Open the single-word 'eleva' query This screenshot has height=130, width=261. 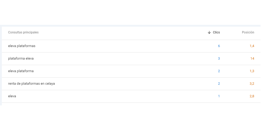(12, 96)
